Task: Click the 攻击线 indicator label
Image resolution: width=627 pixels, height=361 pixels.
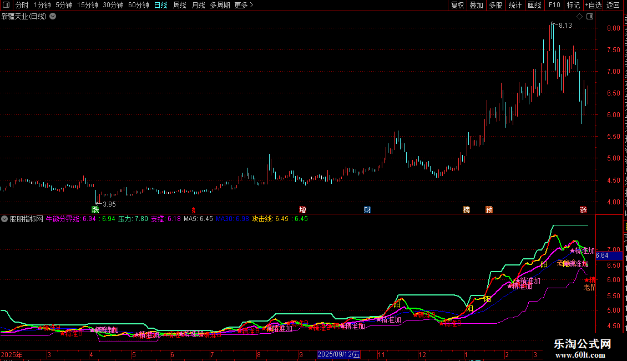Action: pyautogui.click(x=262, y=219)
